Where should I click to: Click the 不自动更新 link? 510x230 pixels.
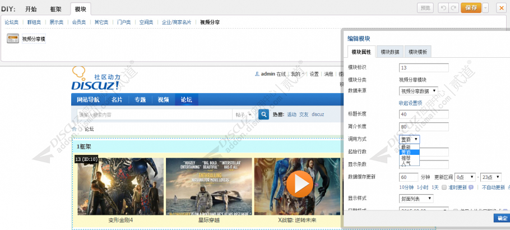(493, 187)
